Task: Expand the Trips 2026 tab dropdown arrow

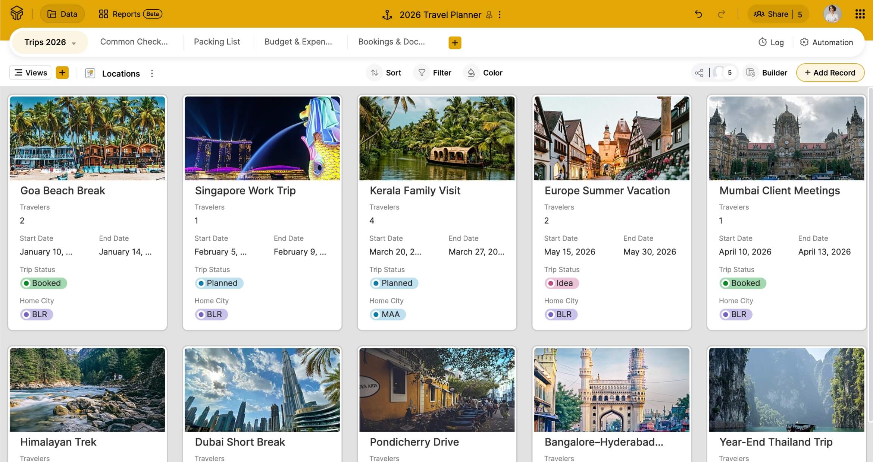Action: [x=74, y=43]
